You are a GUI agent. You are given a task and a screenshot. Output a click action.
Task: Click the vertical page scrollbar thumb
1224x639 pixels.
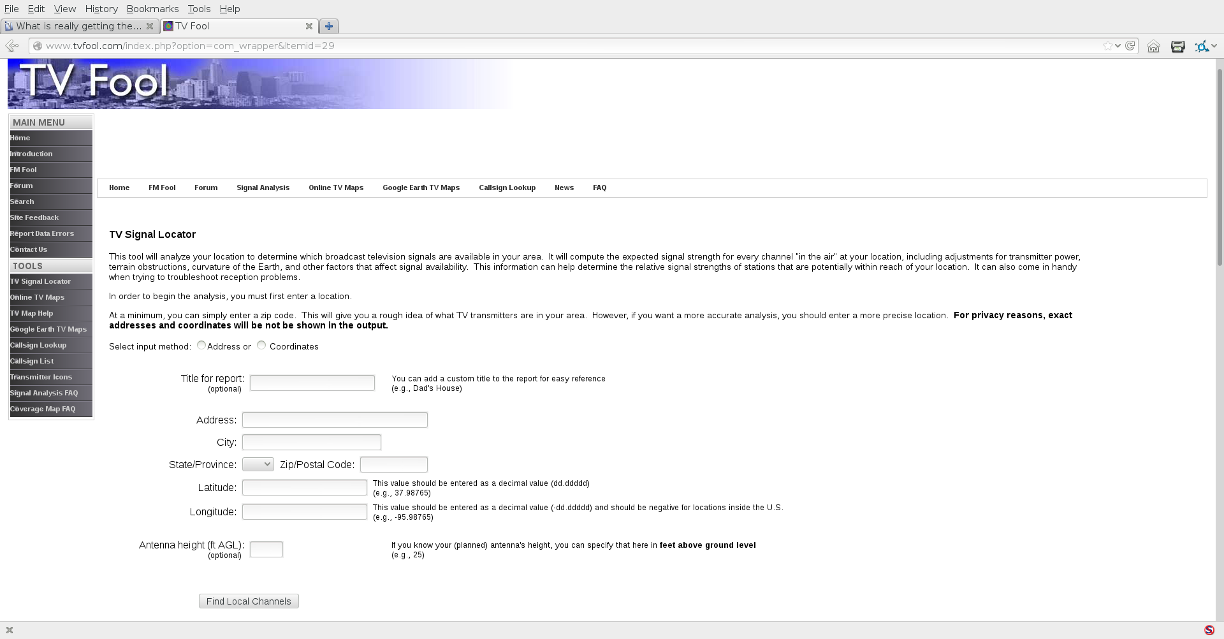(x=1220, y=166)
